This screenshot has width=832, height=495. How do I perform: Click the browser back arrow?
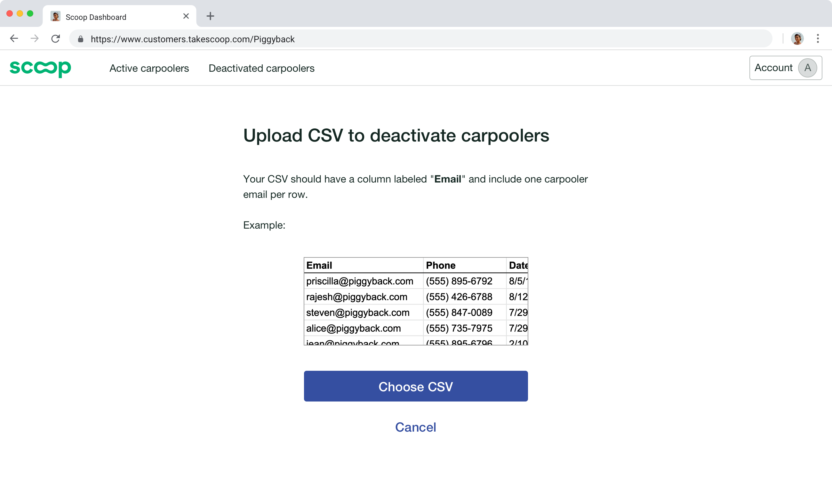point(14,38)
